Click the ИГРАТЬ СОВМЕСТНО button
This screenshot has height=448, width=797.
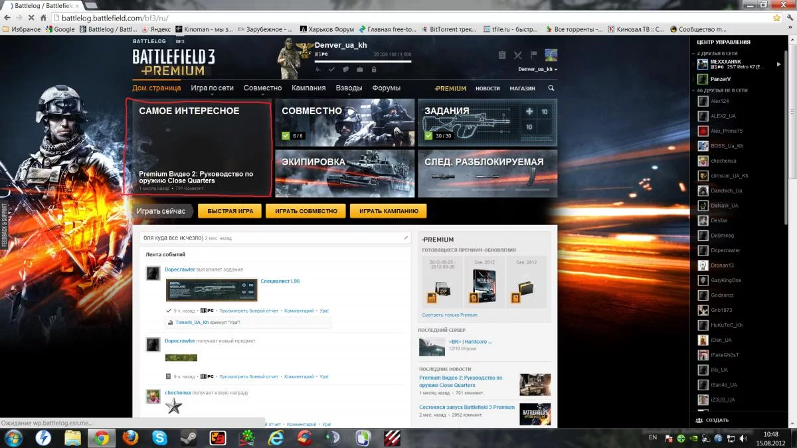coord(306,211)
